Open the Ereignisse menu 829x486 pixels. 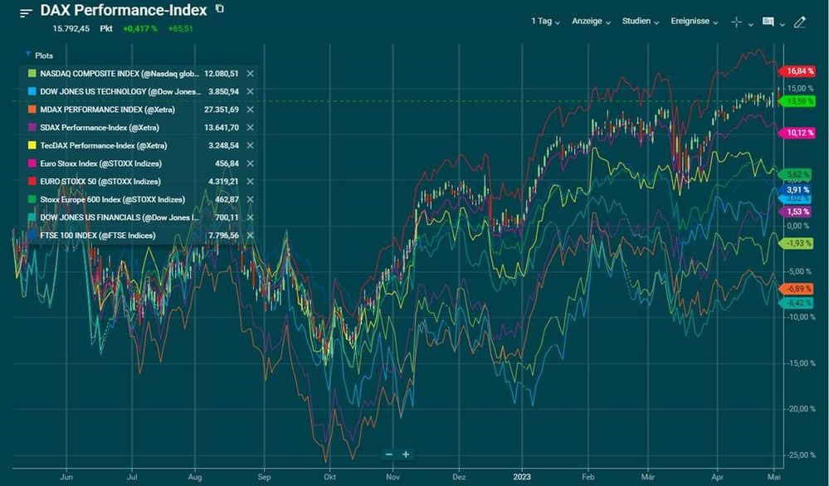(695, 22)
